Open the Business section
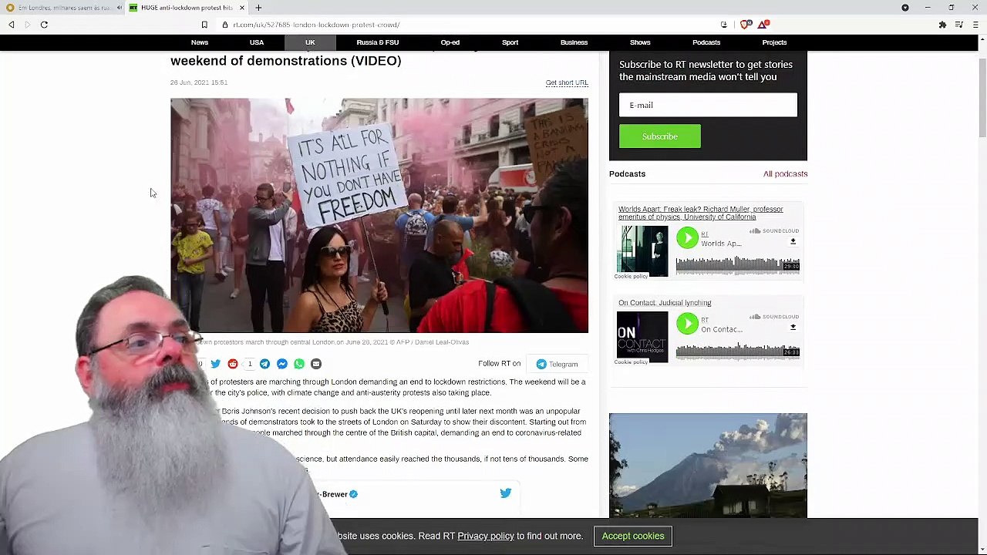Screen dimensions: 987x555 (x=574, y=42)
